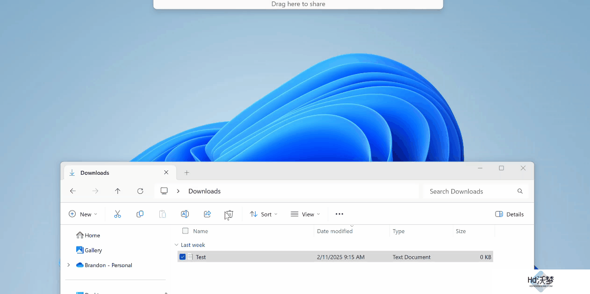Select the Downloads tab

pyautogui.click(x=118, y=173)
